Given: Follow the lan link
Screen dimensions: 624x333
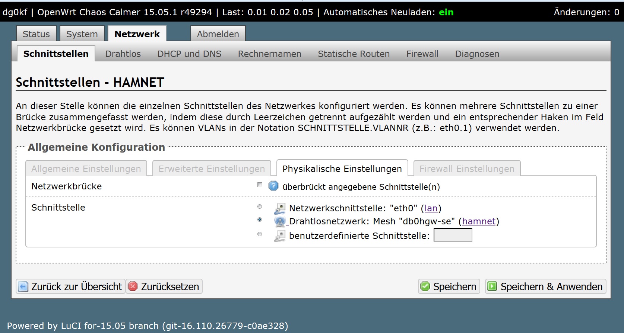Looking at the screenshot, I should pyautogui.click(x=431, y=208).
